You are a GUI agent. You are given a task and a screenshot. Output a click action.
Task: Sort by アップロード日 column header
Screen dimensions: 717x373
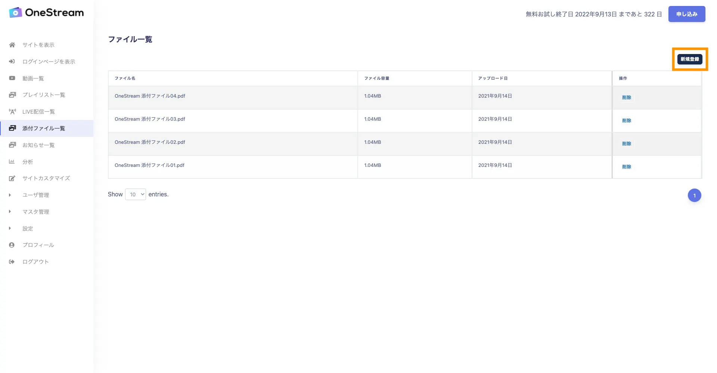pos(493,78)
